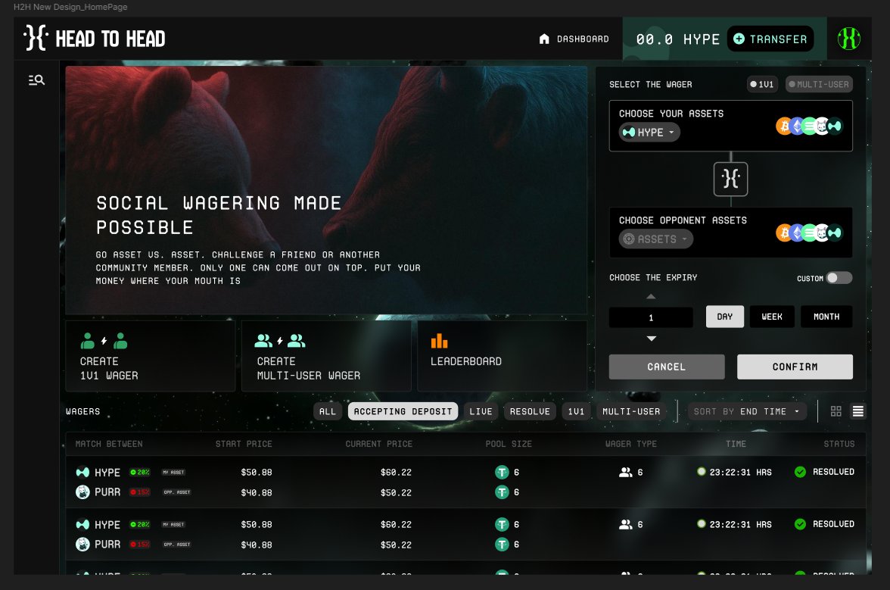890x590 pixels.
Task: Select the Bitcoin icon in Choose Your Assets
Action: [785, 126]
